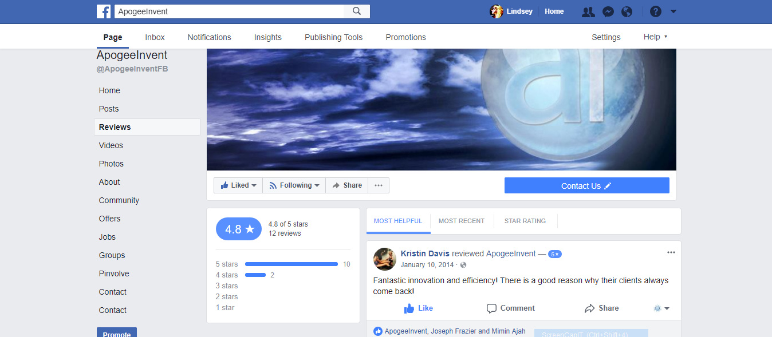Viewport: 772px width, 337px height.
Task: Click Mimin Ajah in the likes list
Action: coord(509,331)
